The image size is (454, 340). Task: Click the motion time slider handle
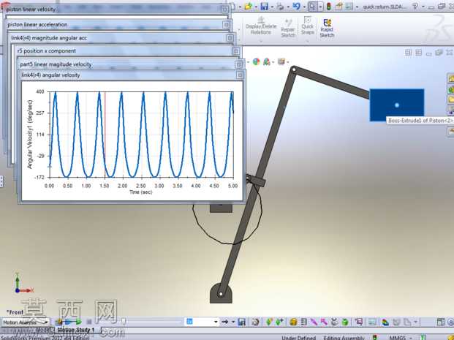pos(124,322)
